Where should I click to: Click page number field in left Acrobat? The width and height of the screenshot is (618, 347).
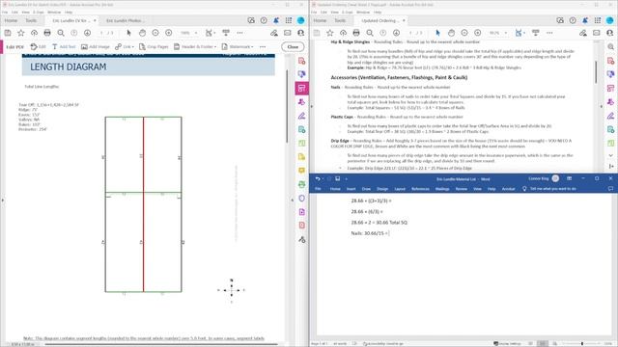coord(101,33)
